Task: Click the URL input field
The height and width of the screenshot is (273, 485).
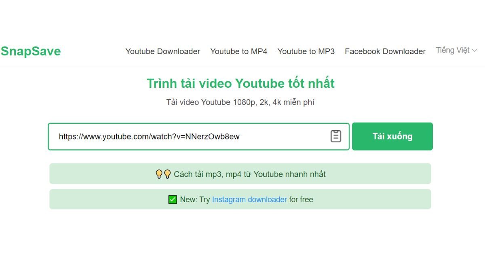Action: click(198, 136)
